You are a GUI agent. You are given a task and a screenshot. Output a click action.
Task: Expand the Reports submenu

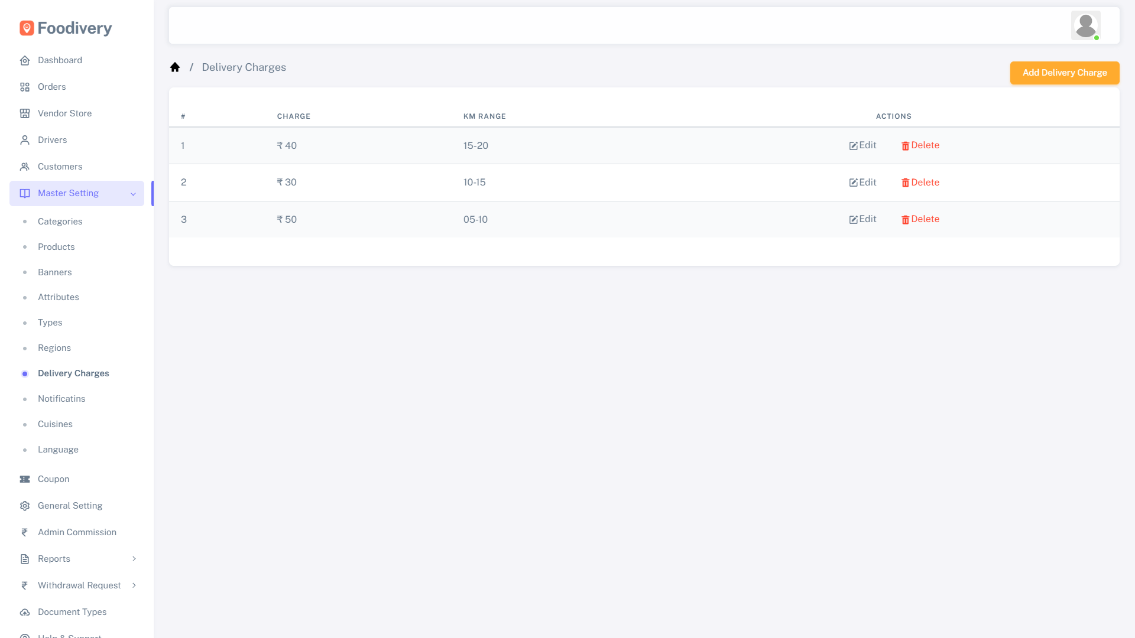pyautogui.click(x=134, y=559)
